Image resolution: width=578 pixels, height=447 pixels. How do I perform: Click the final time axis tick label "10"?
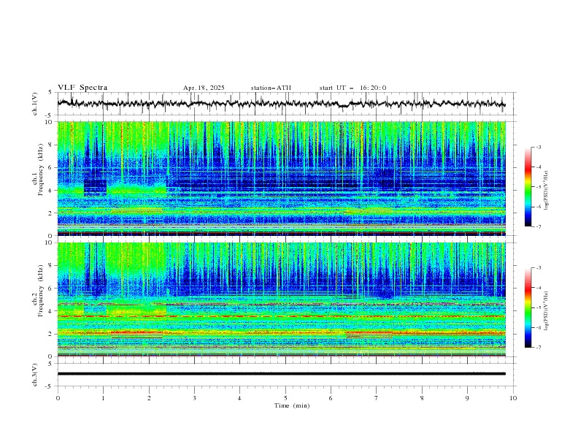[513, 398]
